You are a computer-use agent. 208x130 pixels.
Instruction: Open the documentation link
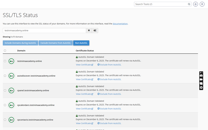coord(120,24)
